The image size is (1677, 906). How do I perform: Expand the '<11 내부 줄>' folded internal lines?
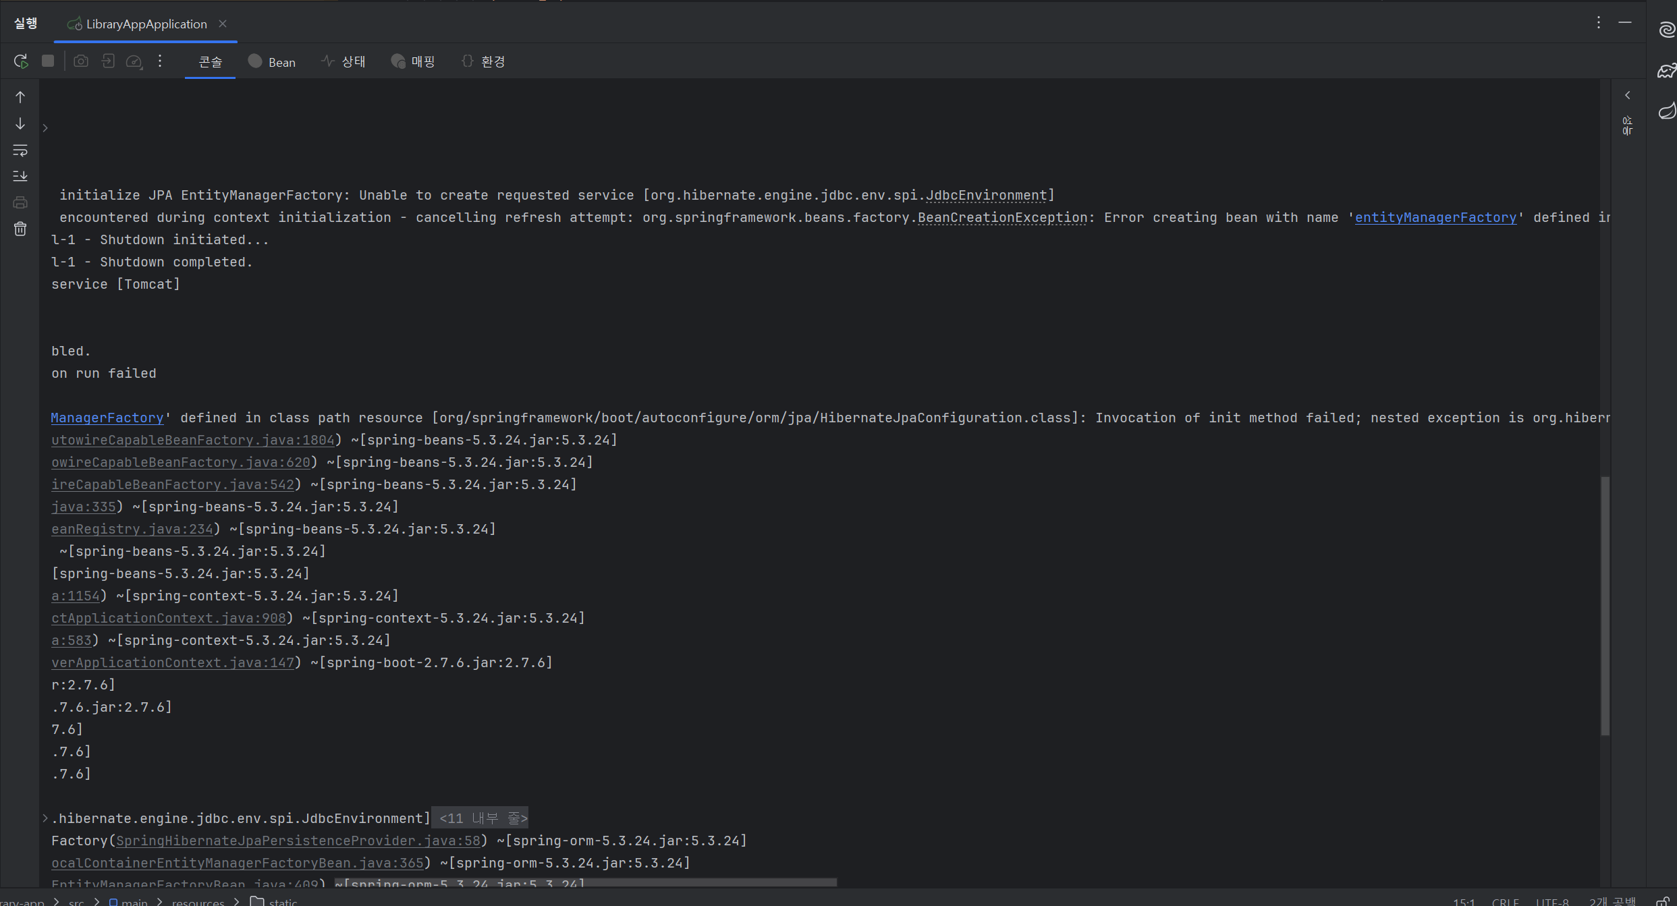click(x=480, y=818)
